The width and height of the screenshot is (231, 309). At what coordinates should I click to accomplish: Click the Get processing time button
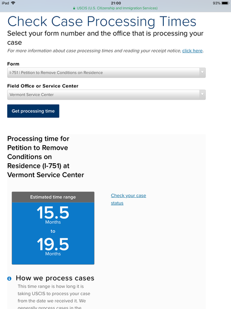(33, 111)
